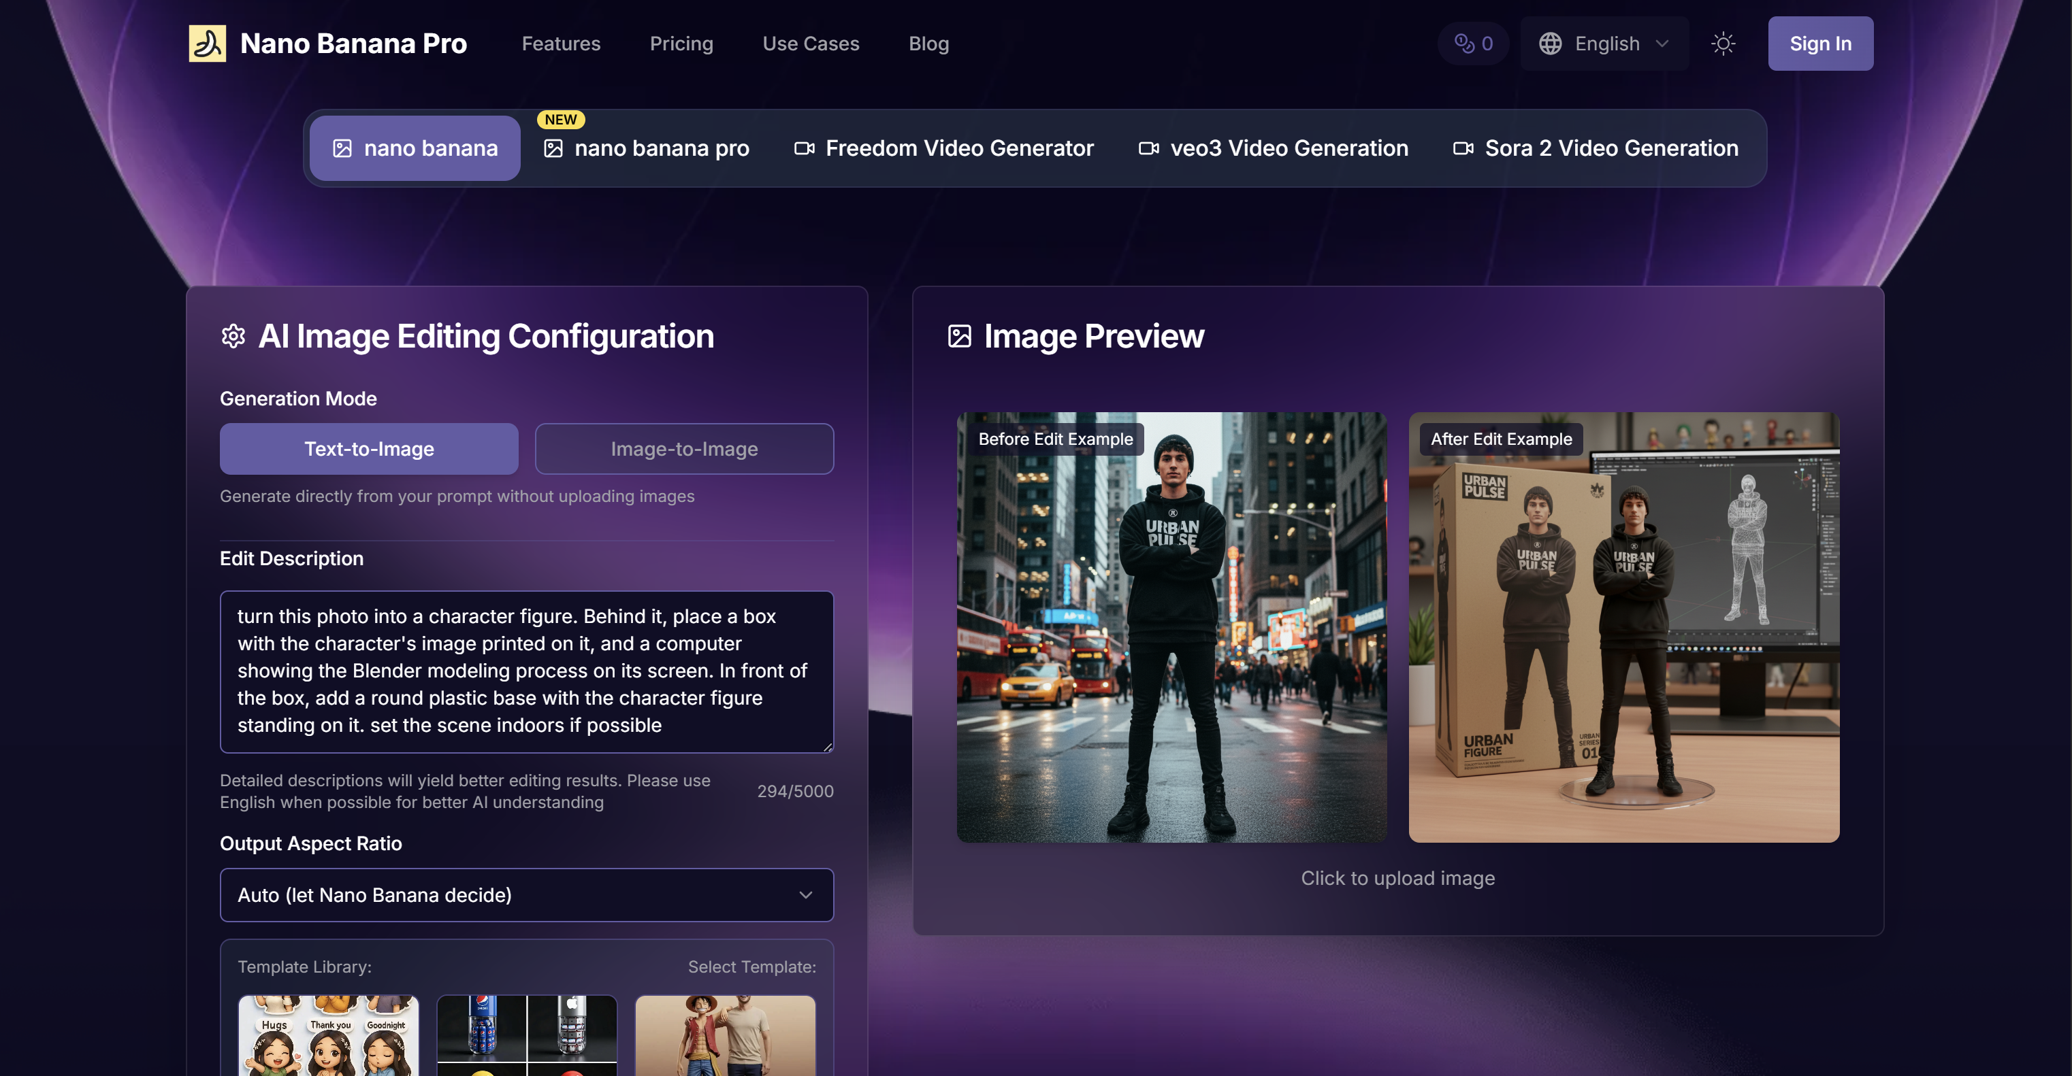
Task: Click the Nano Banana Pro banana logo
Action: 207,44
